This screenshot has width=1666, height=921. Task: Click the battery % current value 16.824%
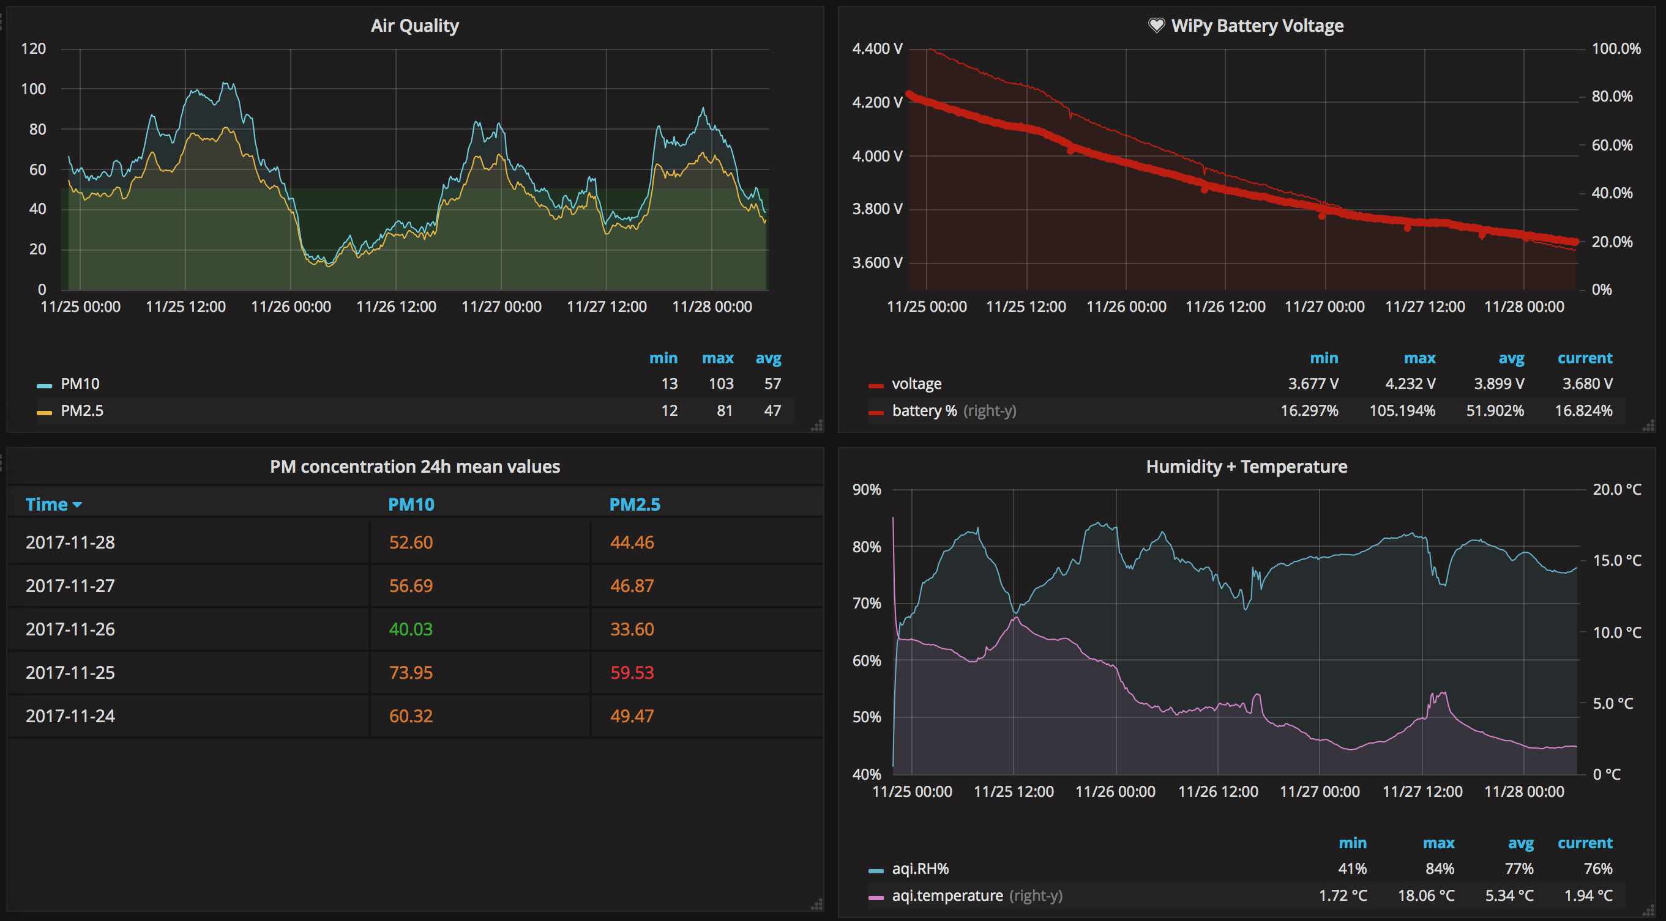[x=1584, y=411]
